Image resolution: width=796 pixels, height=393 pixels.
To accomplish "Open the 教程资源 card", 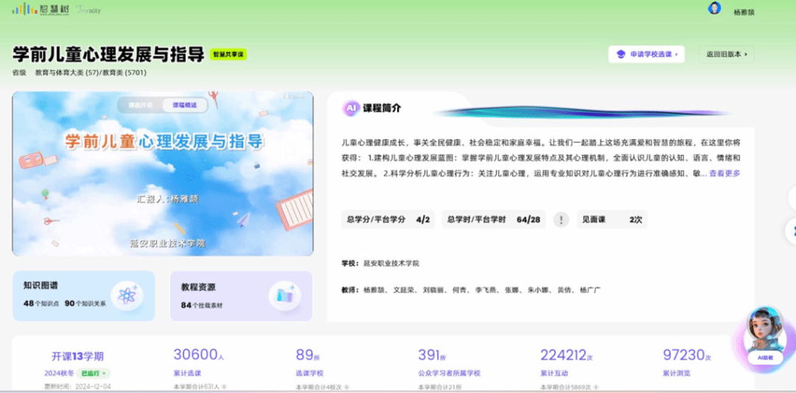I will point(240,296).
